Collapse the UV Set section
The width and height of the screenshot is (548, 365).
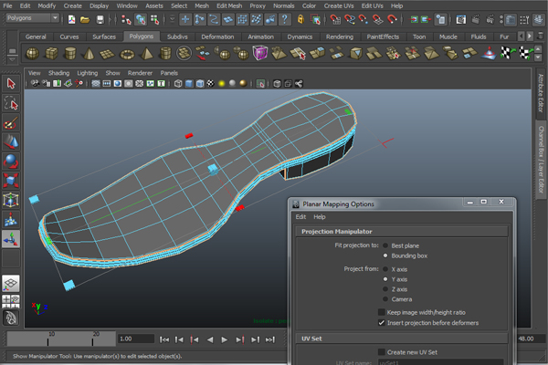tap(402, 339)
